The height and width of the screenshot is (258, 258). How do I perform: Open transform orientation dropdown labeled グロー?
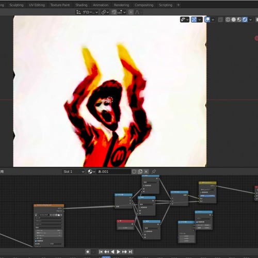[87, 12]
